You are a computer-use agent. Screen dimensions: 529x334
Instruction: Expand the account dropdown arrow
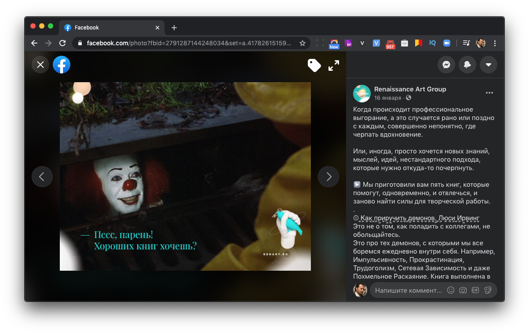pyautogui.click(x=488, y=65)
